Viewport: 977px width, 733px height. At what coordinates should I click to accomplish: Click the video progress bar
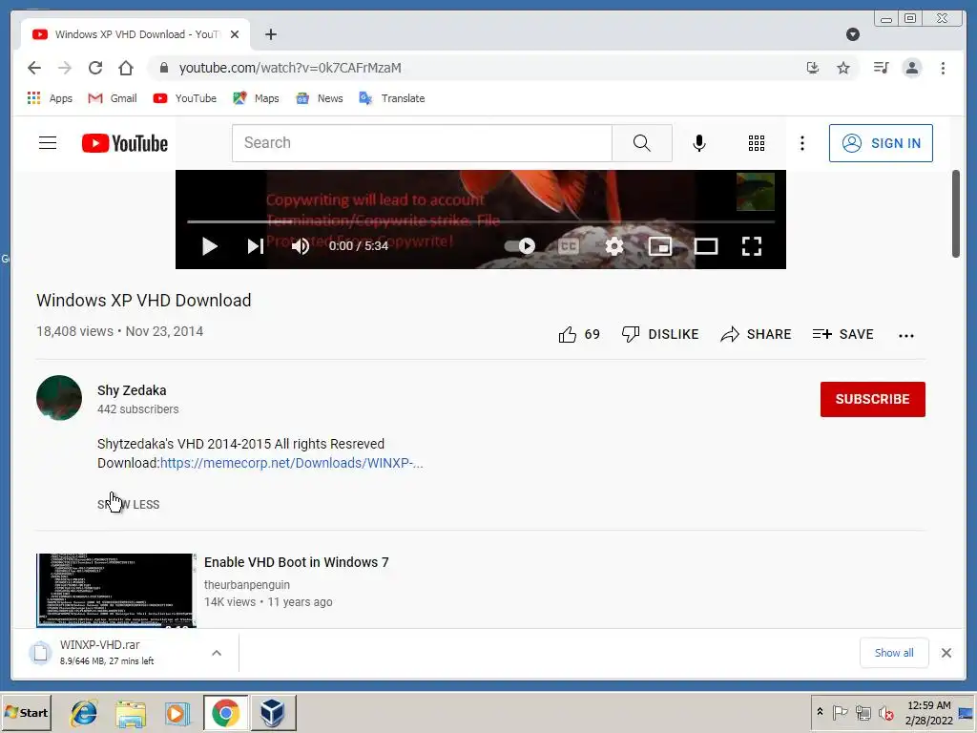click(x=481, y=221)
